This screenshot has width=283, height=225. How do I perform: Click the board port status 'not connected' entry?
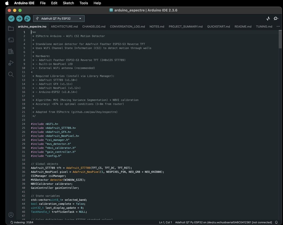click(223, 222)
